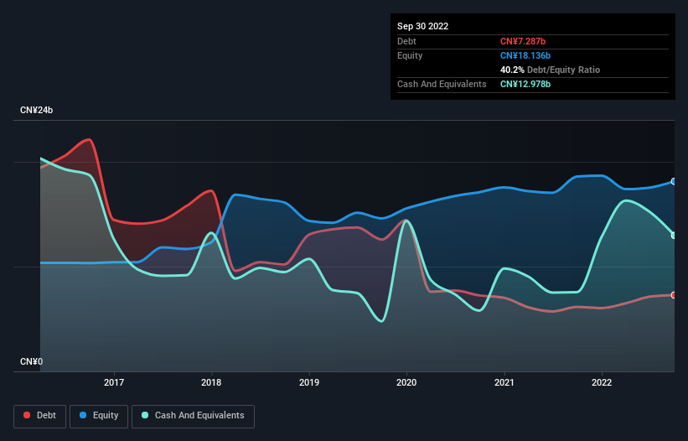Click the CN¥12.978b cash value

click(525, 84)
